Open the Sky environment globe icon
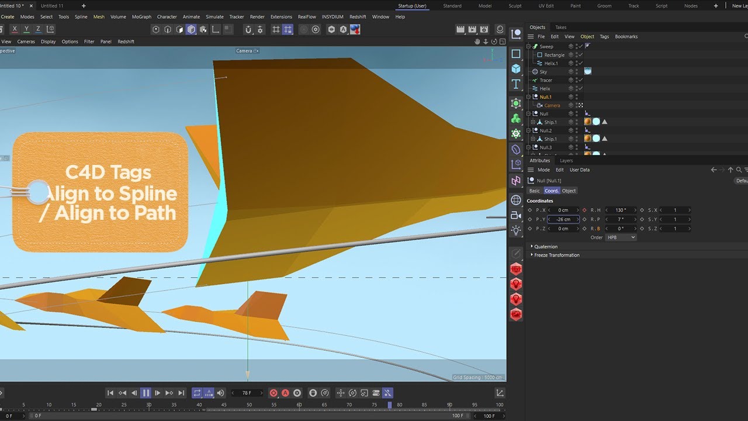748x421 pixels. [x=516, y=200]
